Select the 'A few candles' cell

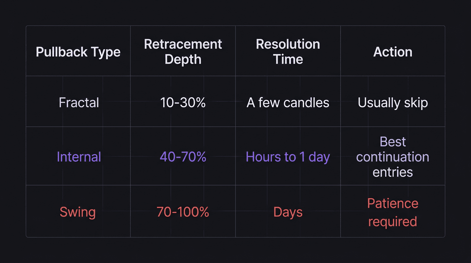coord(288,103)
